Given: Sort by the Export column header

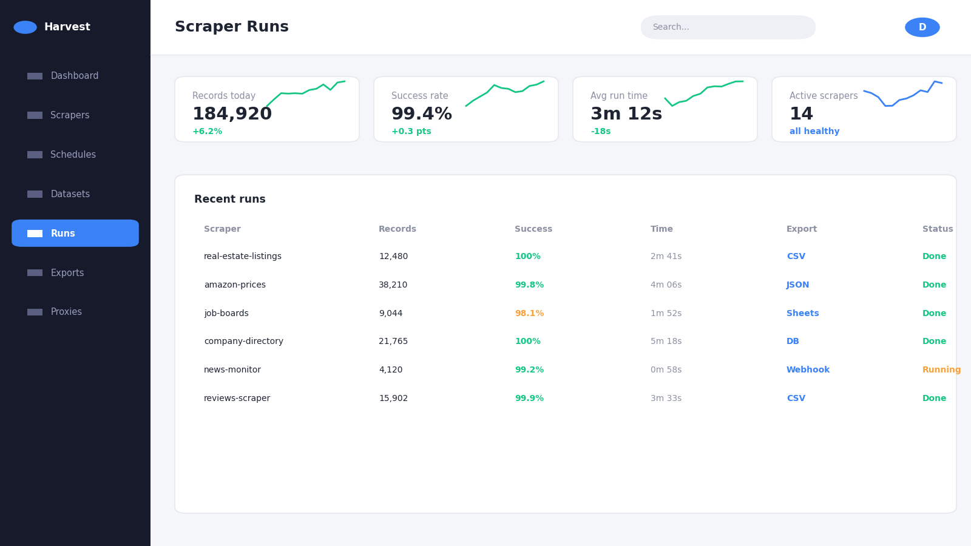Looking at the screenshot, I should [x=802, y=229].
